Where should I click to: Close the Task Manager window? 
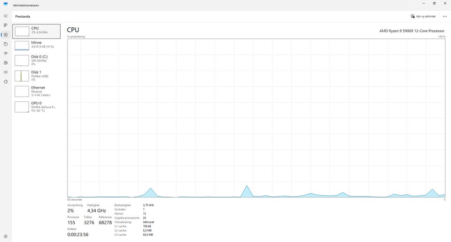pyautogui.click(x=445, y=3)
